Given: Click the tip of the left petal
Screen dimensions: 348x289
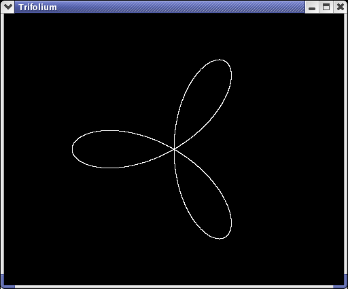Looking at the screenshot, I should pos(73,149).
